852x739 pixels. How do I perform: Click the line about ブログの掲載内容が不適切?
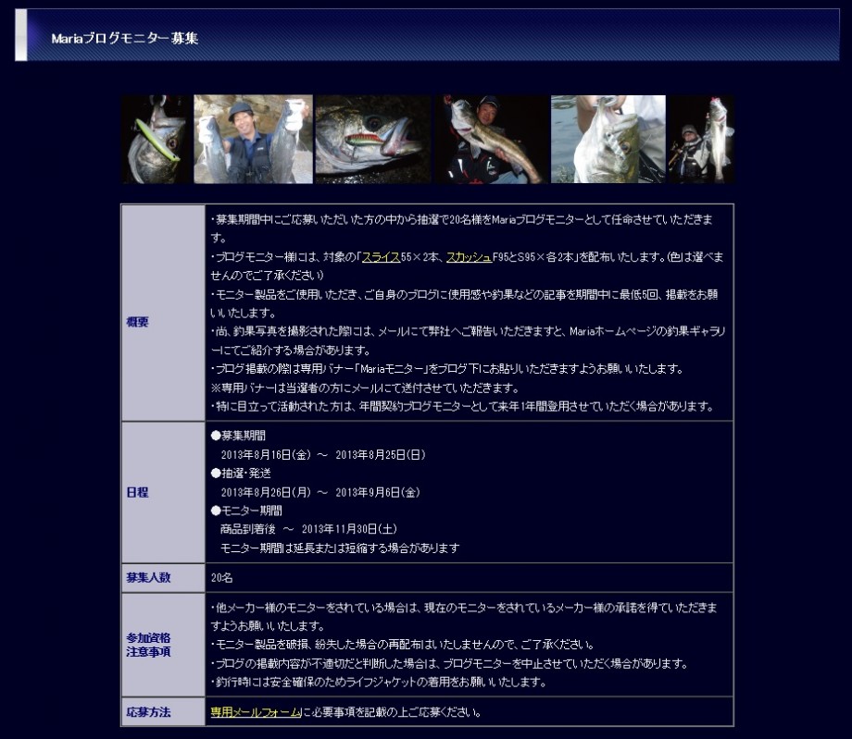(x=450, y=663)
